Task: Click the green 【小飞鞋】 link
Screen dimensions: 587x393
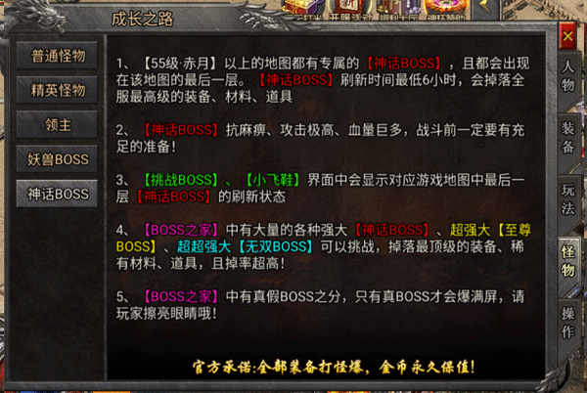Action: pyautogui.click(x=273, y=180)
